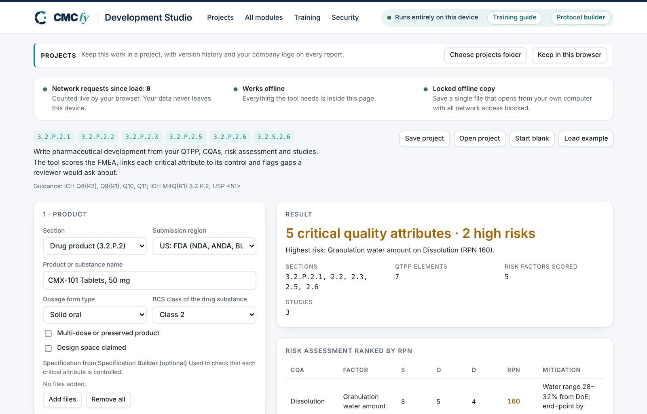Click Choose projects folder button
The width and height of the screenshot is (647, 414).
point(485,55)
